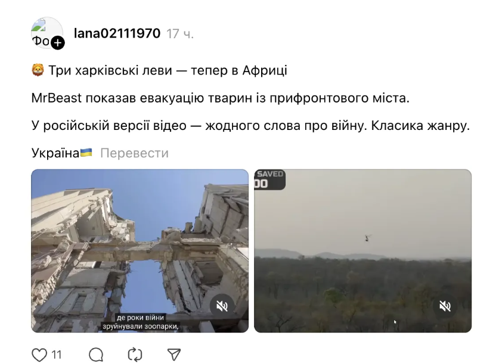The width and height of the screenshot is (499, 363).
Task: View the 11 likes count
Action: pos(56,355)
